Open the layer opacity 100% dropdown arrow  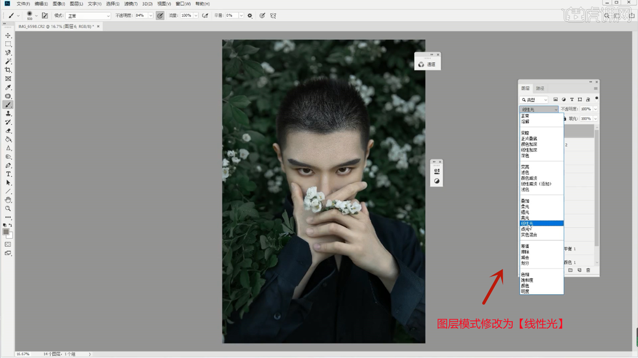(595, 109)
